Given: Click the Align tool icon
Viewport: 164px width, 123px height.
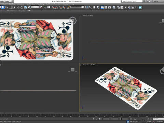Looking at the screenshot, I should [90, 7].
